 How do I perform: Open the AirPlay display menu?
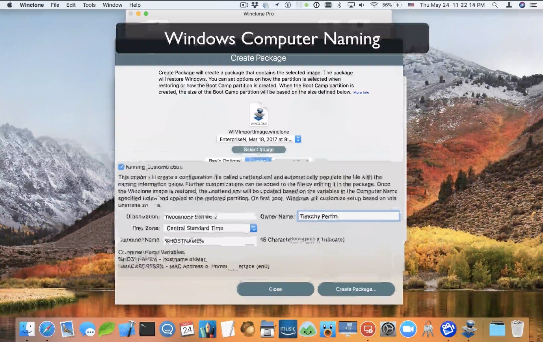[351, 5]
